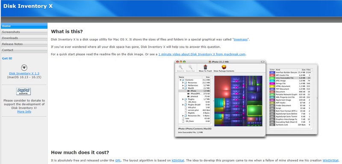Open the 1 minute video macbreak.com link
The width and height of the screenshot is (342, 164).
(202, 54)
